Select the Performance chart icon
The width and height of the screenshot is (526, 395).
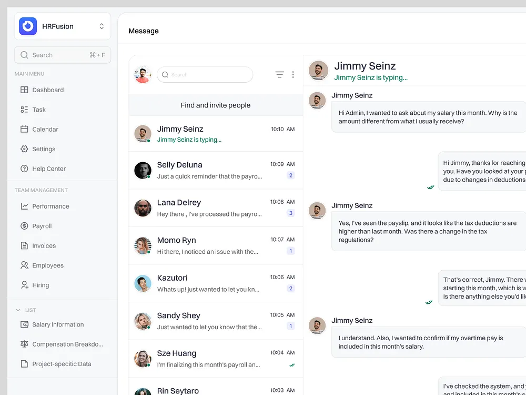[24, 206]
